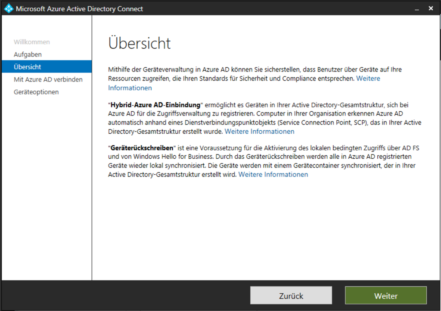Click the bold Hybrid-Azure AD-Einbindung term
This screenshot has height=311, width=441.
pos(155,105)
